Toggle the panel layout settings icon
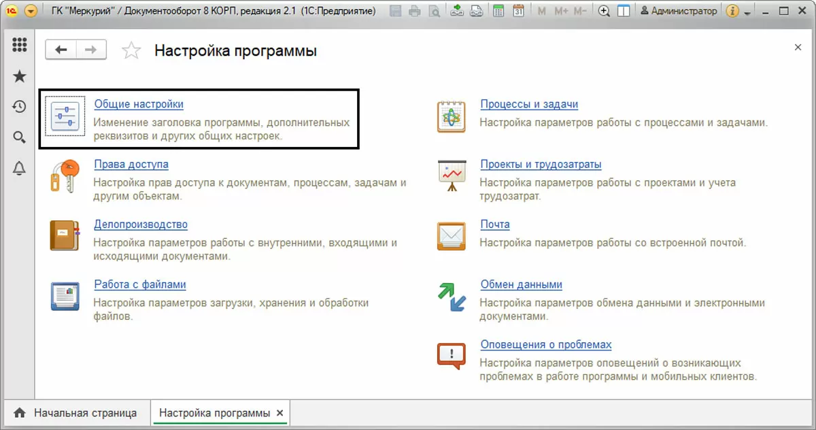Viewport: 816px width, 430px height. (x=623, y=11)
